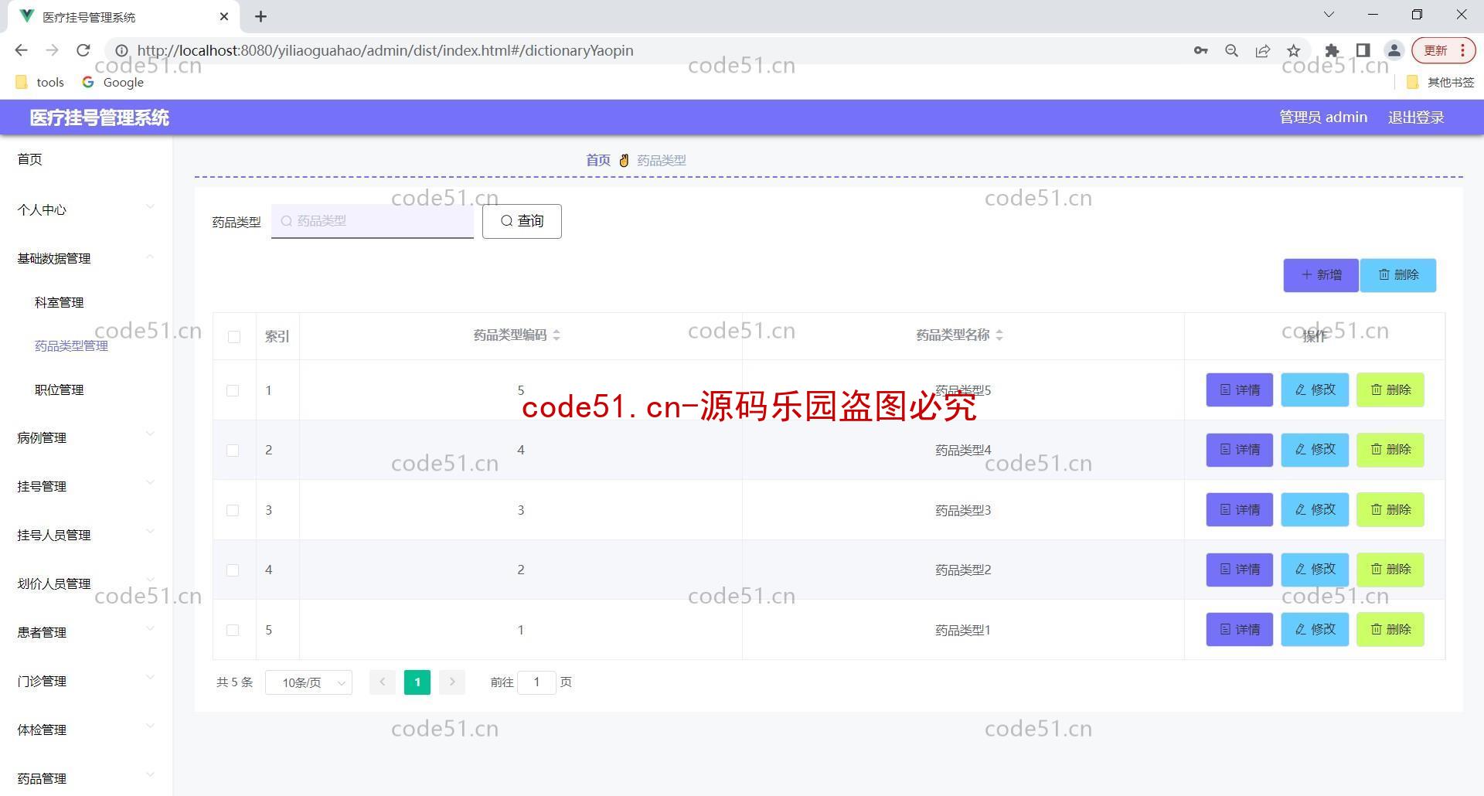Expand the 药品管理 menu
Image resolution: width=1484 pixels, height=796 pixels.
click(86, 778)
